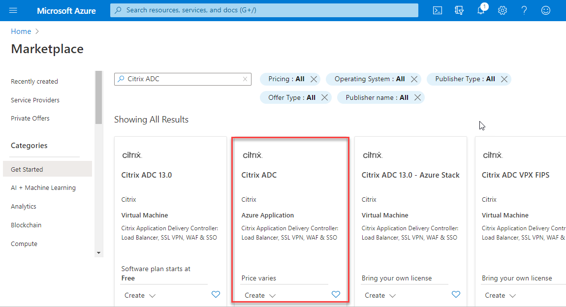566x307 pixels.
Task: Remove the Publisher Type filter
Action: [x=504, y=79]
